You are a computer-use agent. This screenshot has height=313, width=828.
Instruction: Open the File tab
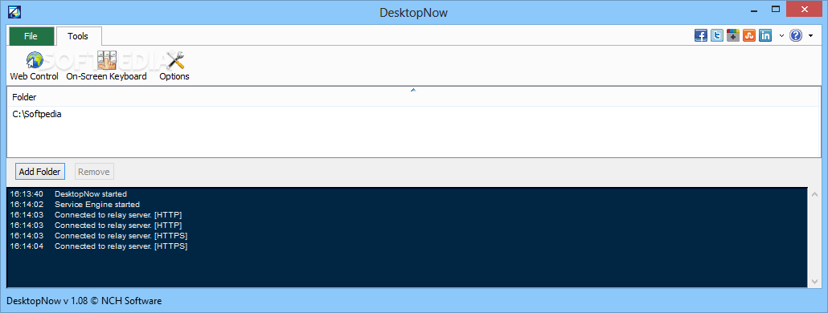[x=31, y=36]
